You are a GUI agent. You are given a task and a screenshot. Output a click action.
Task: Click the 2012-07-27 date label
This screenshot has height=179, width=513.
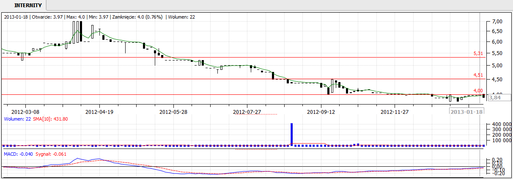tap(247, 112)
